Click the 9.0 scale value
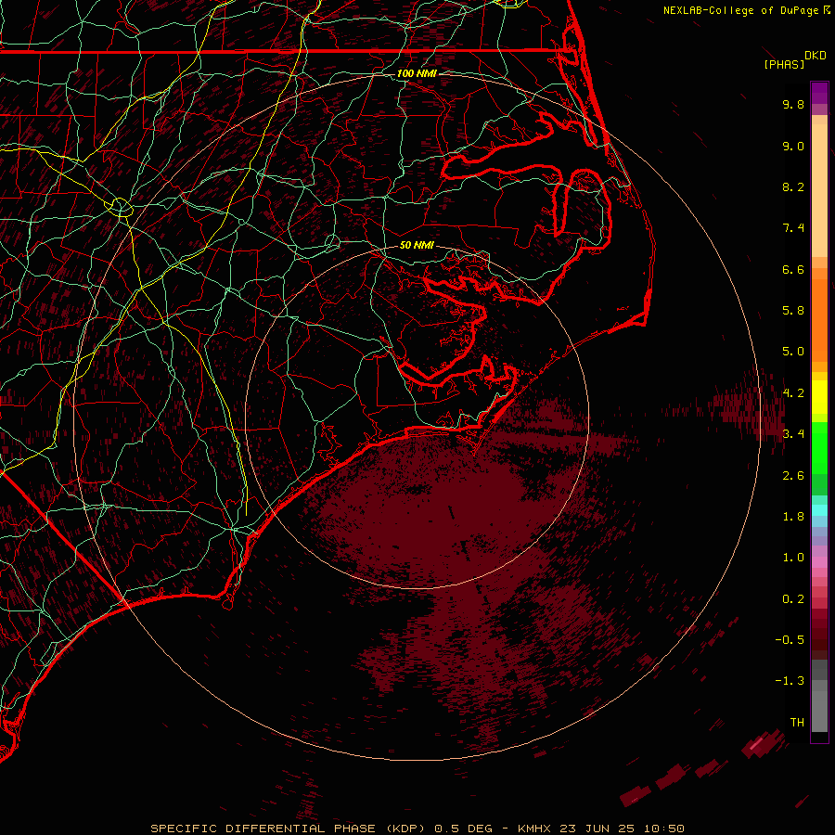The width and height of the screenshot is (835, 835). pos(793,146)
